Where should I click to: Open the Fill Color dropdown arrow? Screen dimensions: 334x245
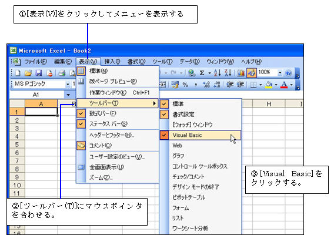click(x=276, y=85)
